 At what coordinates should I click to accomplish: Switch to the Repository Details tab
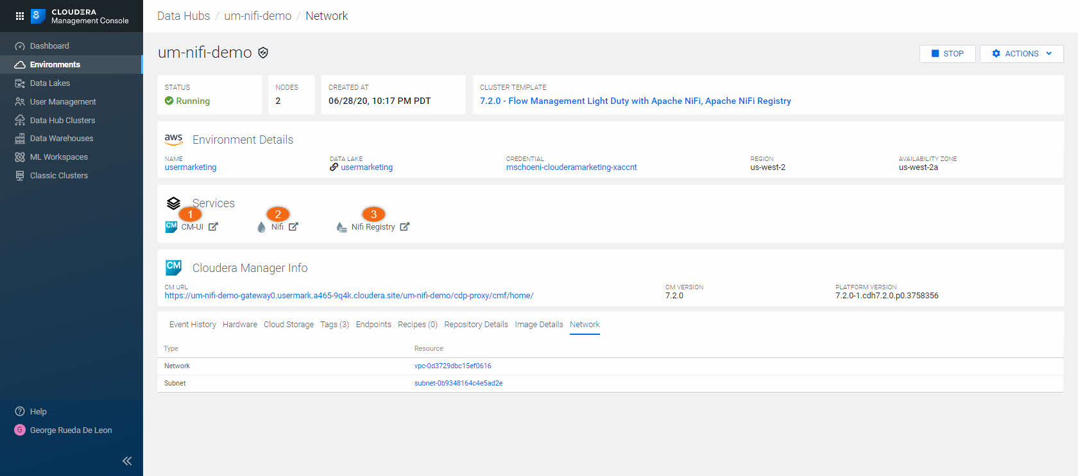476,325
